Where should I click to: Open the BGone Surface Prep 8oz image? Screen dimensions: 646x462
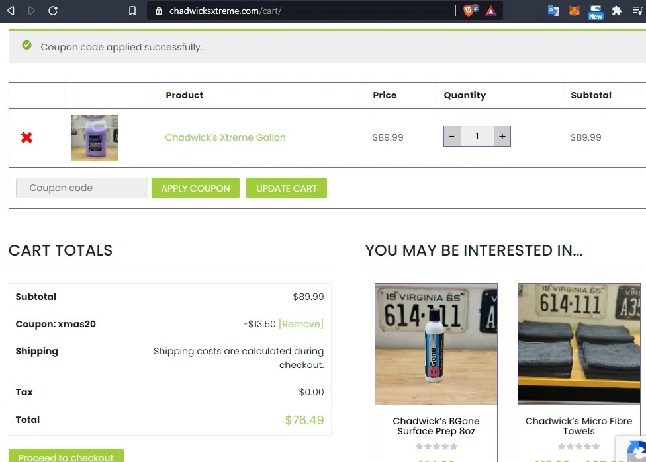[436, 344]
